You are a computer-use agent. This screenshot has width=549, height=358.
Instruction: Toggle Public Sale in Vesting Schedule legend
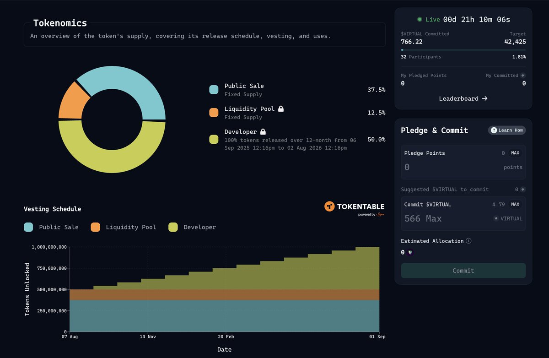click(51, 227)
